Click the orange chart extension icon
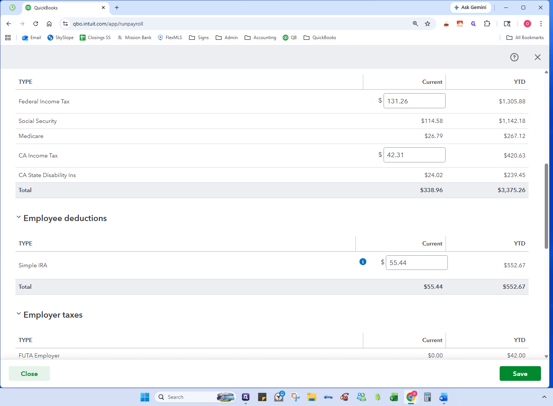Viewport: 553px width, 406px height. coord(460,24)
